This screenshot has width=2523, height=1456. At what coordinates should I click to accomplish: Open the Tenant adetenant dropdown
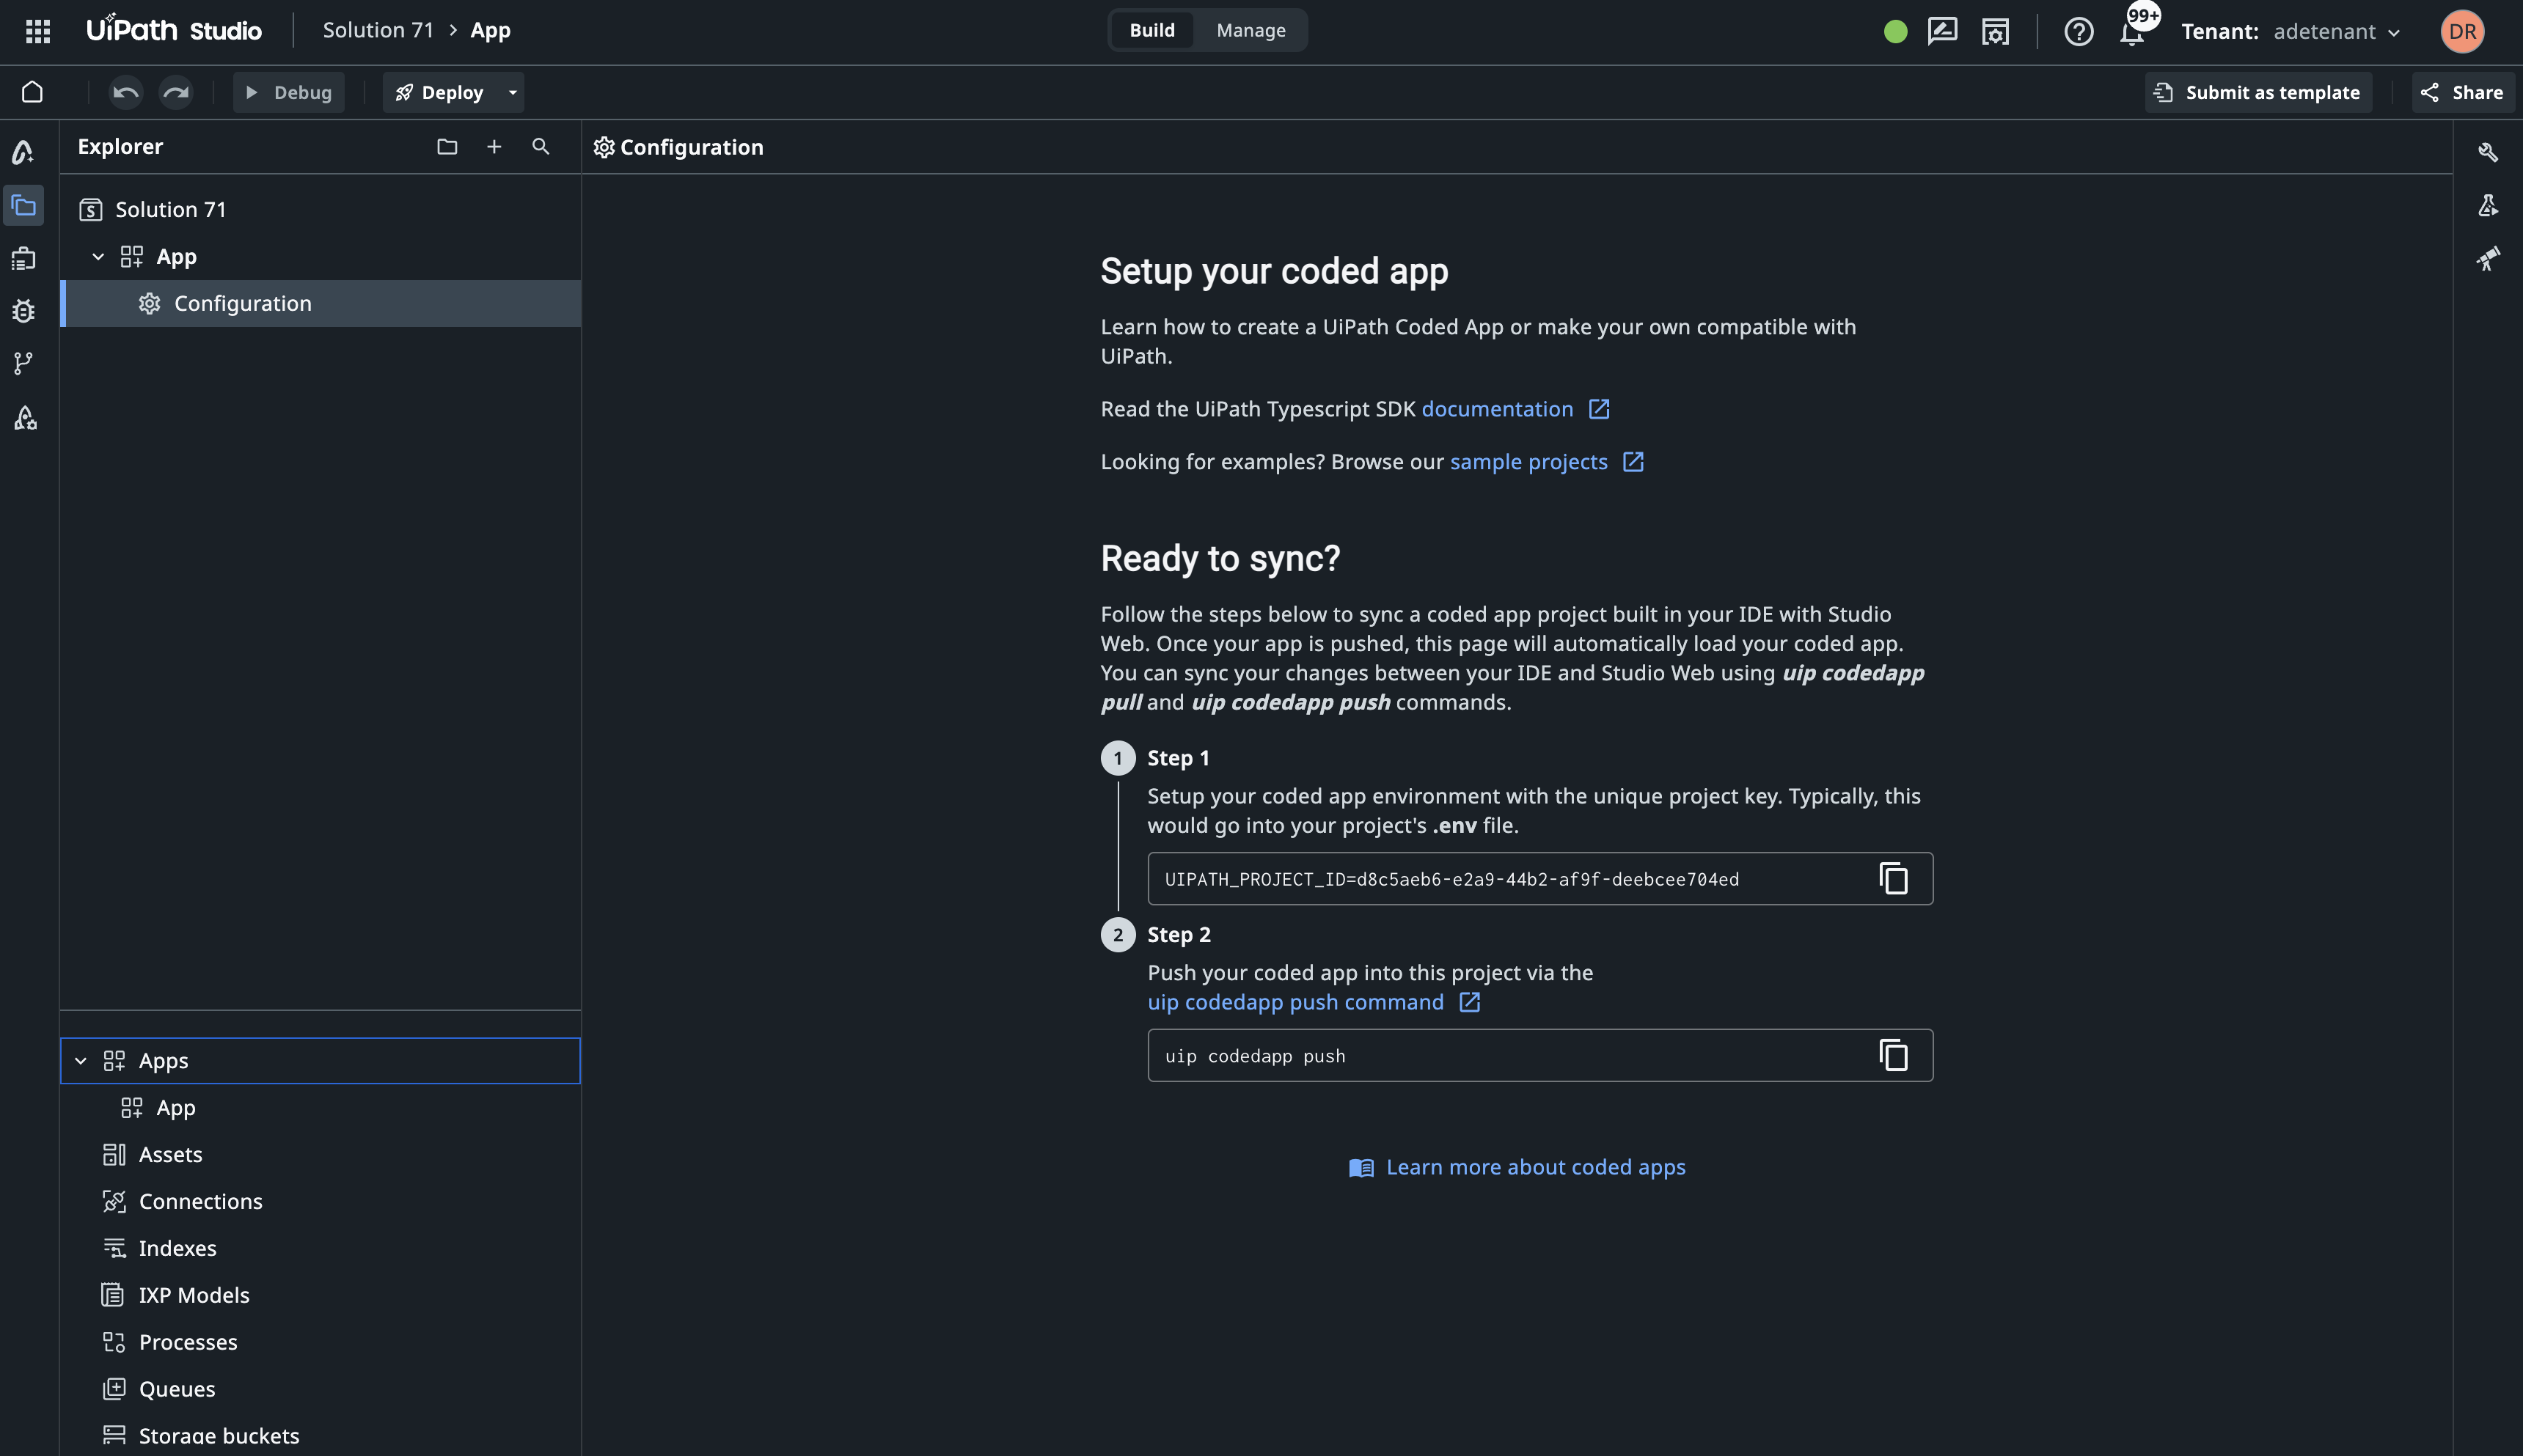point(2292,32)
